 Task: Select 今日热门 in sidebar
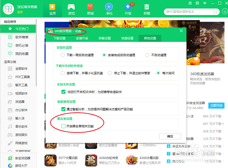coord(18,29)
